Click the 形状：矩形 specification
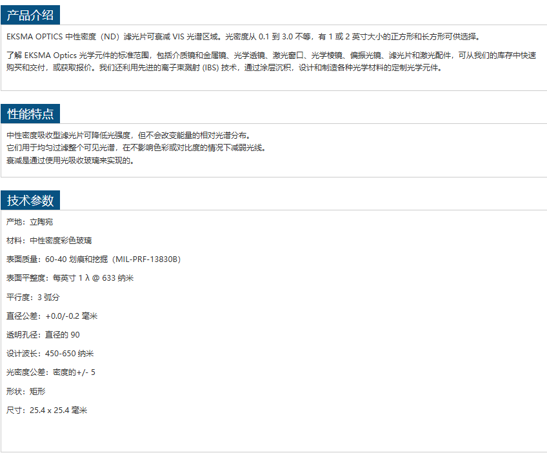Screen dimensions: 547x455 click(26, 392)
